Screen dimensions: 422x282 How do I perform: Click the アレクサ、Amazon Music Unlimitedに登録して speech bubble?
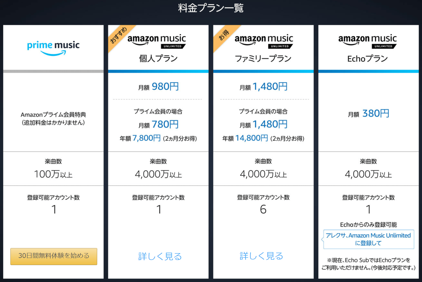(368, 239)
